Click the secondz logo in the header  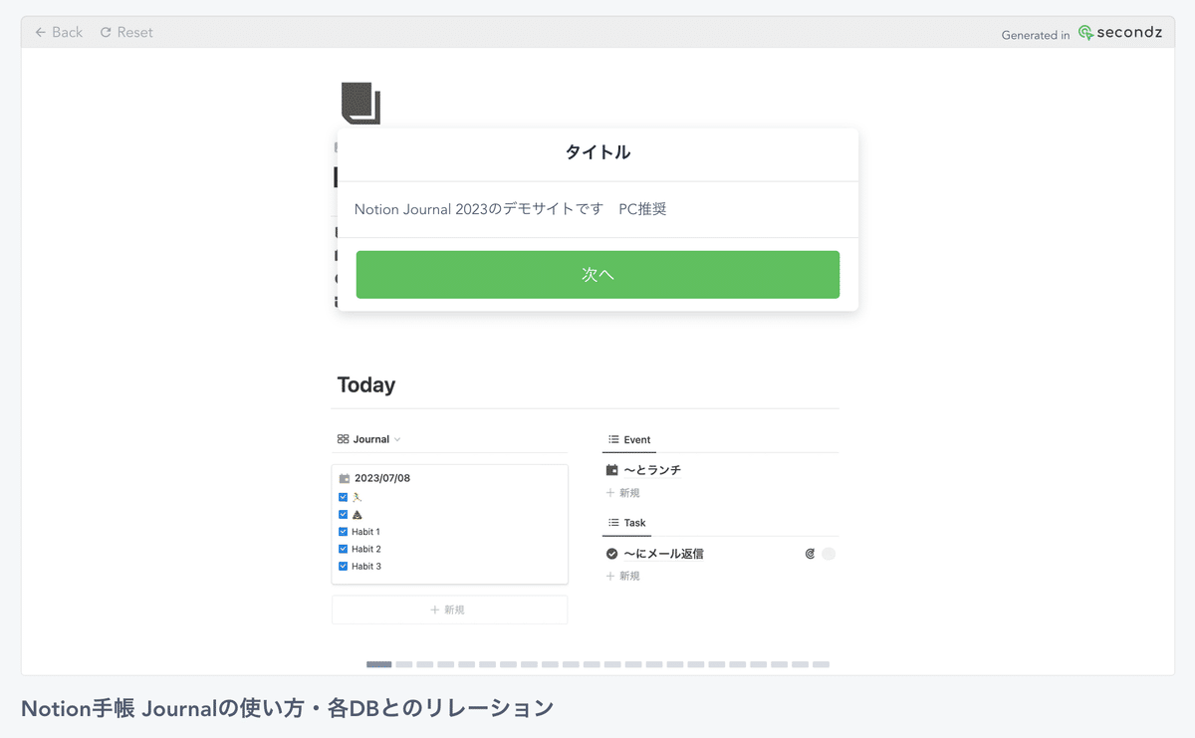coord(1120,32)
